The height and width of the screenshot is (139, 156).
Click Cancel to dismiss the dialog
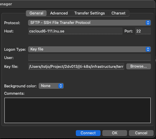click(141, 133)
